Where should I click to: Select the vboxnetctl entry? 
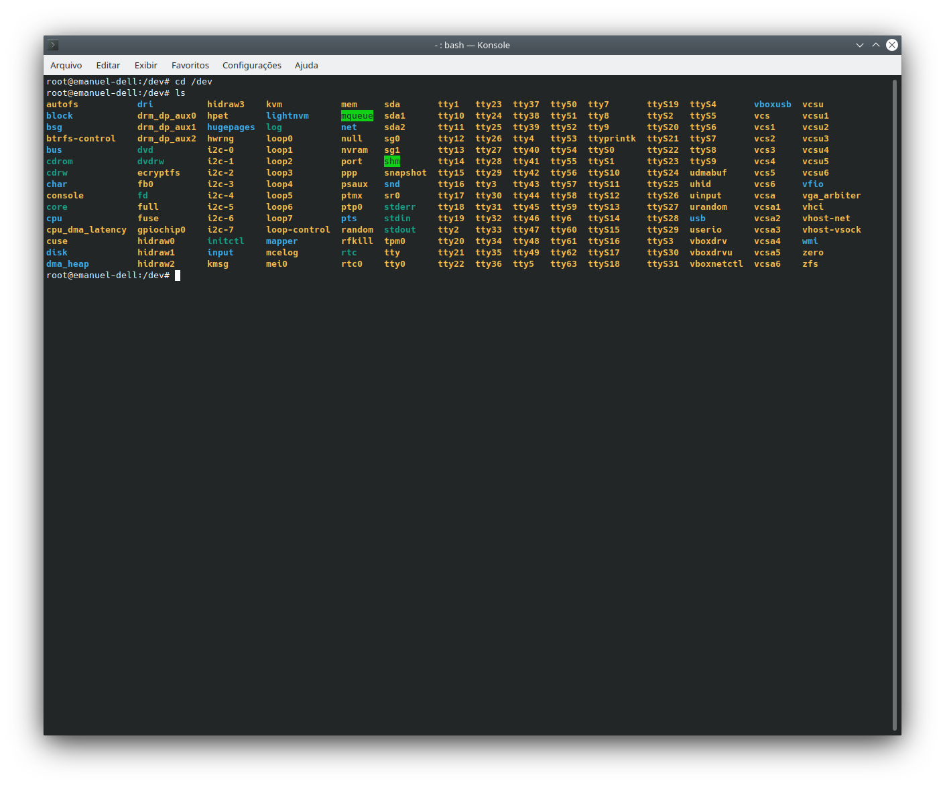pos(716,264)
